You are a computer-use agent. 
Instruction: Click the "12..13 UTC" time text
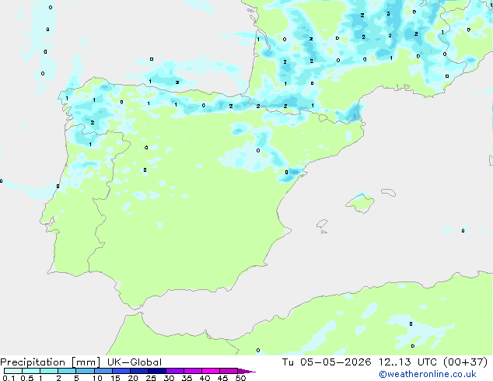pyautogui.click(x=407, y=362)
